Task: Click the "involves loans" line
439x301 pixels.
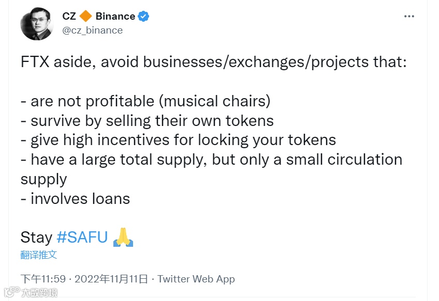Action: pyautogui.click(x=75, y=198)
